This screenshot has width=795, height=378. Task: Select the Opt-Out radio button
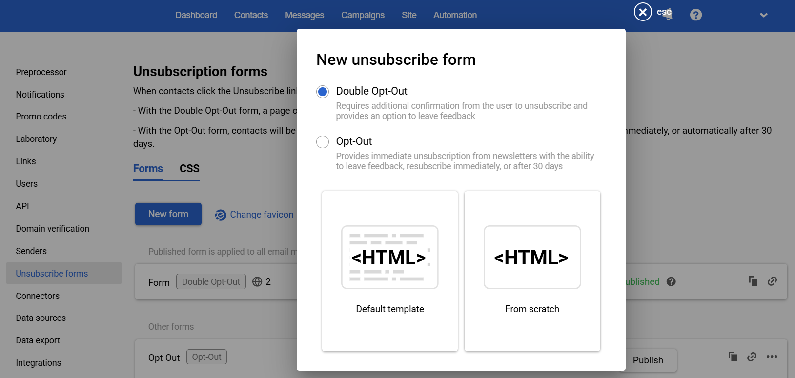[x=323, y=142]
